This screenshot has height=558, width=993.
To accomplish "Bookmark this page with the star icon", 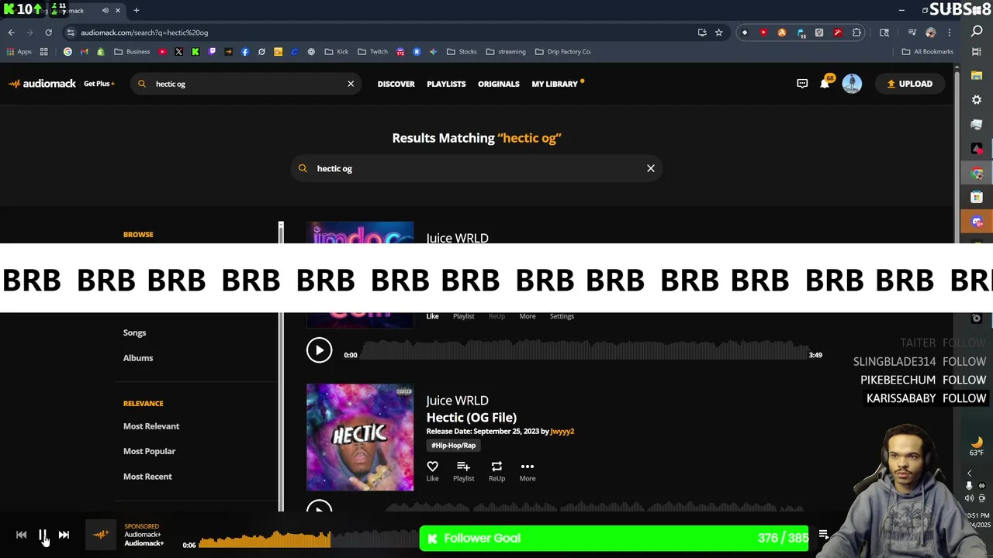I will 718,33.
